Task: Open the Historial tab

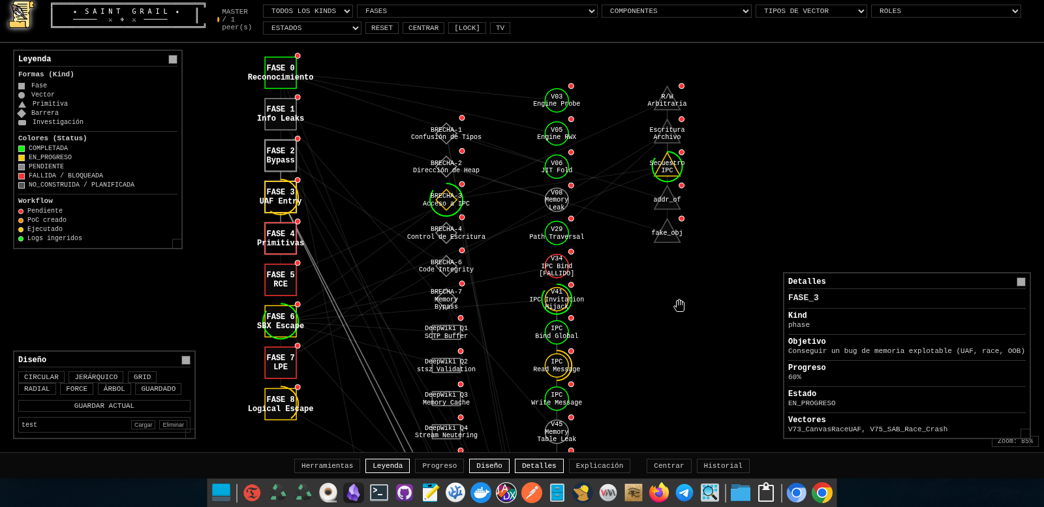Action: pos(723,466)
